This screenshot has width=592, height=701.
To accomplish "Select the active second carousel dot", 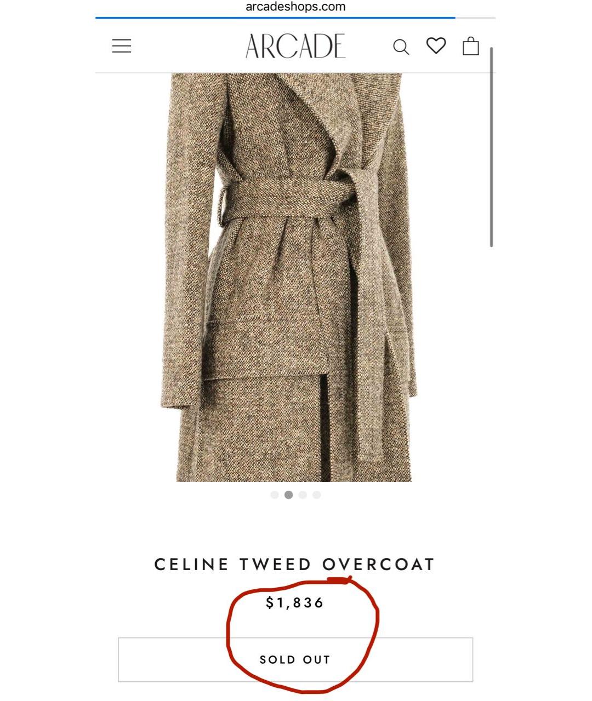I will pyautogui.click(x=288, y=495).
